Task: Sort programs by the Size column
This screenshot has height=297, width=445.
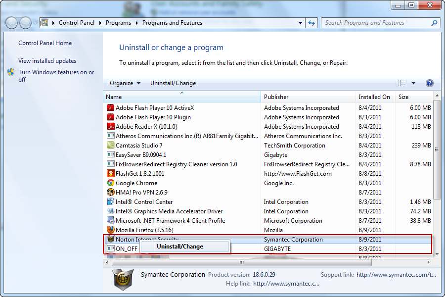Action: (x=414, y=97)
